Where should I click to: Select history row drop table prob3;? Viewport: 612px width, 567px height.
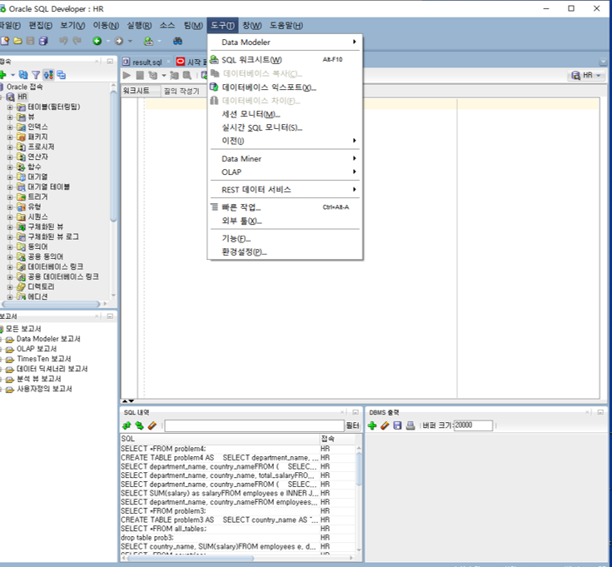click(x=237, y=537)
